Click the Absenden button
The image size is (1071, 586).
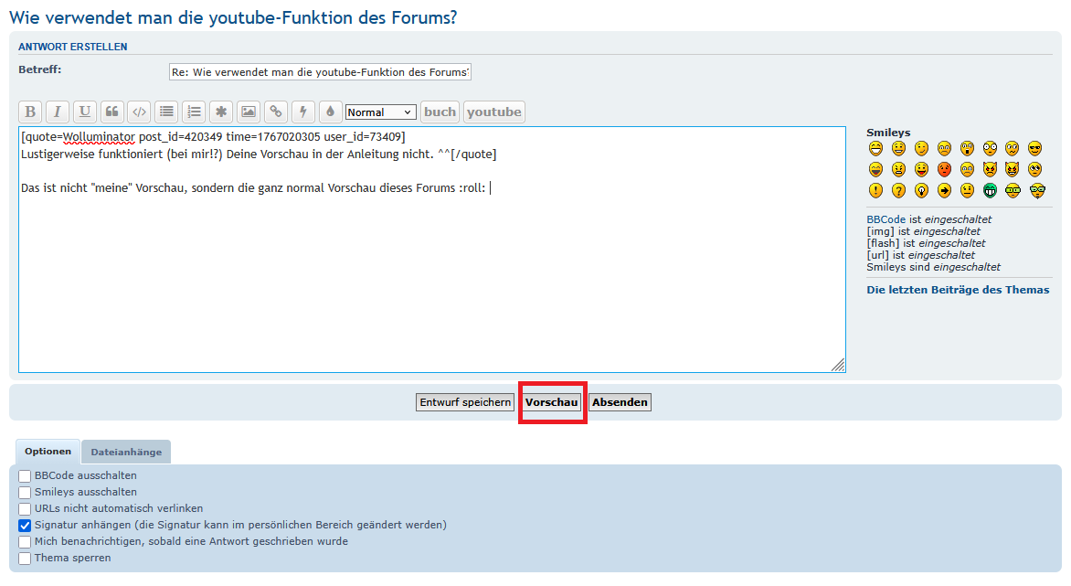620,402
